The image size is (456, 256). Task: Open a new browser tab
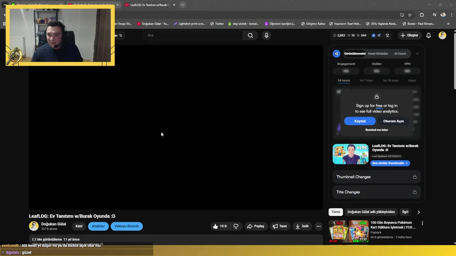(x=182, y=5)
